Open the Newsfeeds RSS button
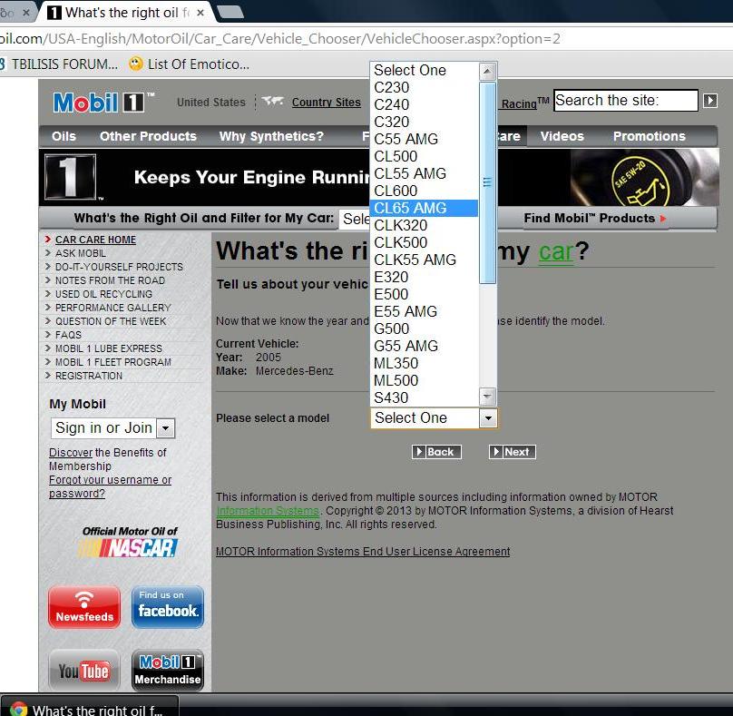Viewport: 733px width, 716px height. pos(84,606)
